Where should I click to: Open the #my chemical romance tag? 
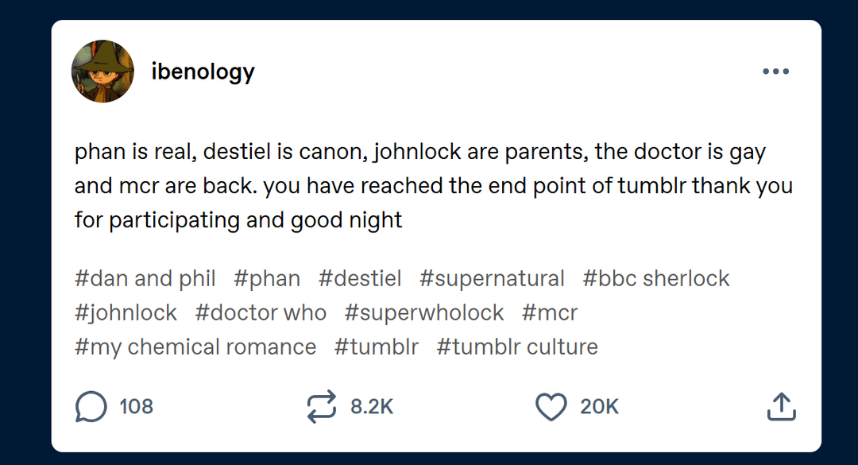195,347
